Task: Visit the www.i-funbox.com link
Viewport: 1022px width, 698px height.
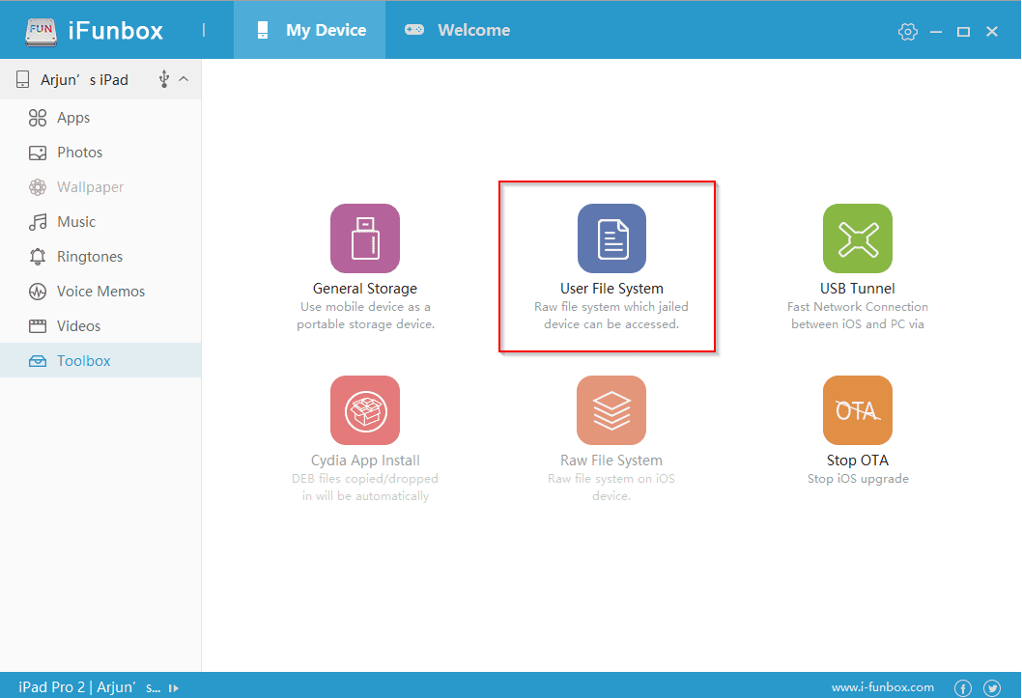Action: point(883,687)
